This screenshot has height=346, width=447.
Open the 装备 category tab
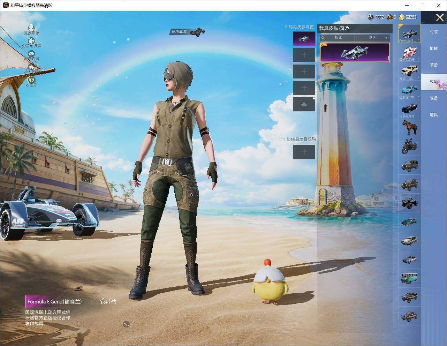(x=433, y=65)
